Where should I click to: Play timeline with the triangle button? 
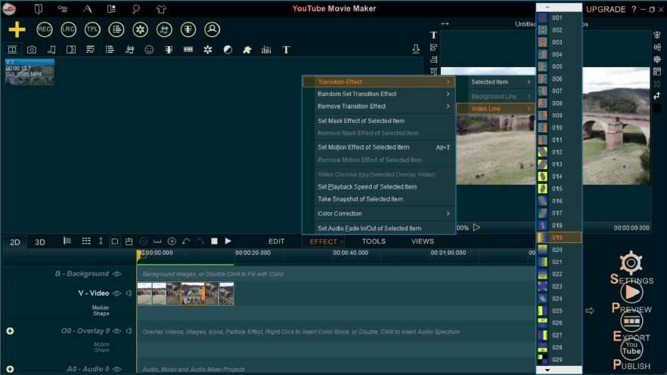(x=228, y=241)
